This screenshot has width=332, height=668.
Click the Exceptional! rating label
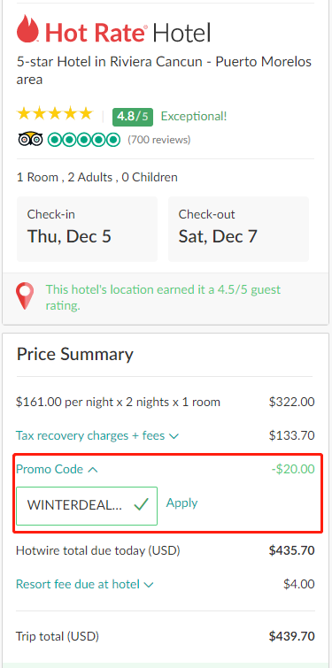tap(194, 116)
